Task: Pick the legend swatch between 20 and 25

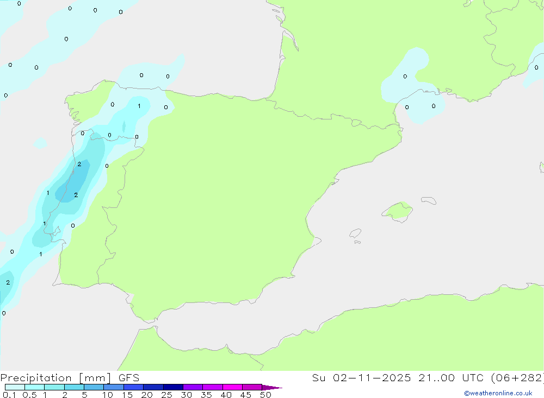Action: coord(153,387)
